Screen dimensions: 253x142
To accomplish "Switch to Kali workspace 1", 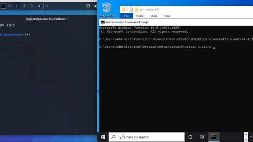I will click(17, 6).
